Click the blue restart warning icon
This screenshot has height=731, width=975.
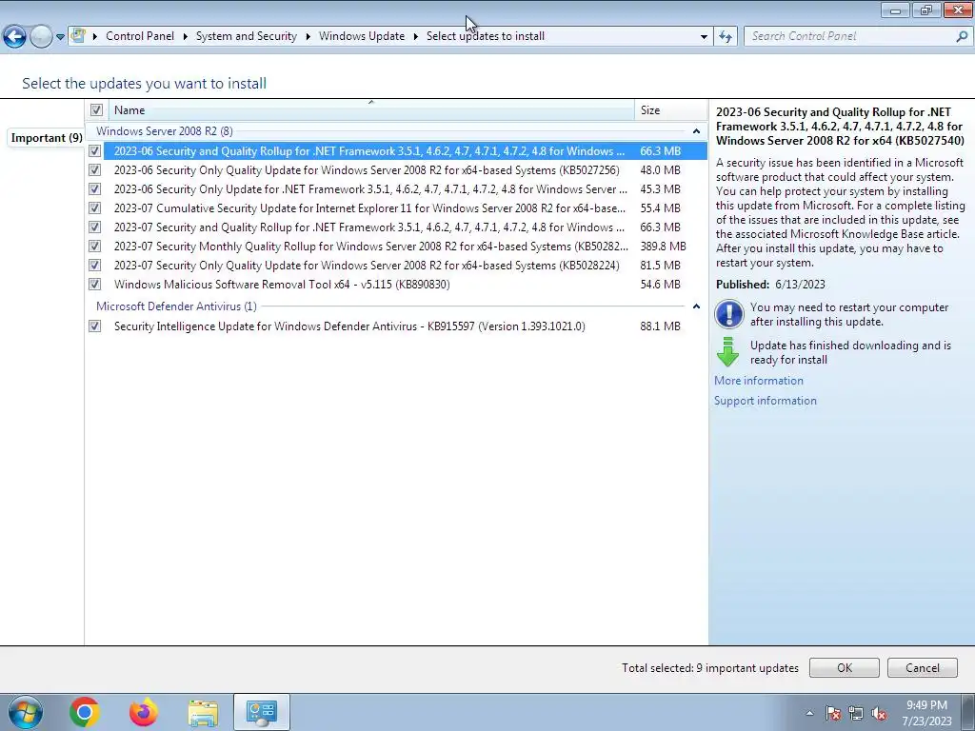(x=728, y=314)
